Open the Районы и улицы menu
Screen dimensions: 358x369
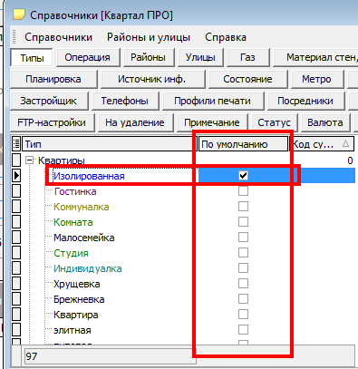click(149, 37)
